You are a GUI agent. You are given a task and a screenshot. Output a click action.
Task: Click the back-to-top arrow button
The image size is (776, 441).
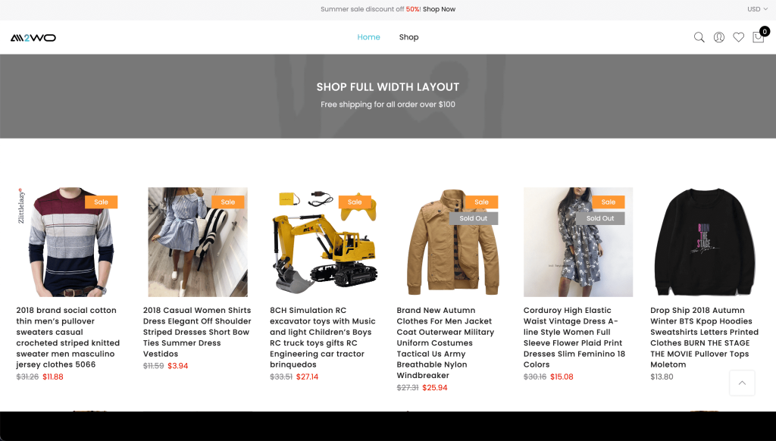[742, 383]
